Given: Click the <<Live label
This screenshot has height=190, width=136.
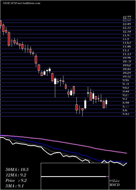Looking at the screenshot, I should [x=115, y=181].
